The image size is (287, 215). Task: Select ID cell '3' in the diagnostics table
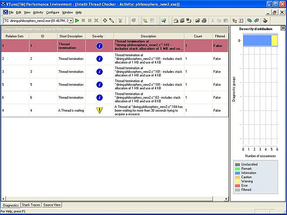coord(43,72)
